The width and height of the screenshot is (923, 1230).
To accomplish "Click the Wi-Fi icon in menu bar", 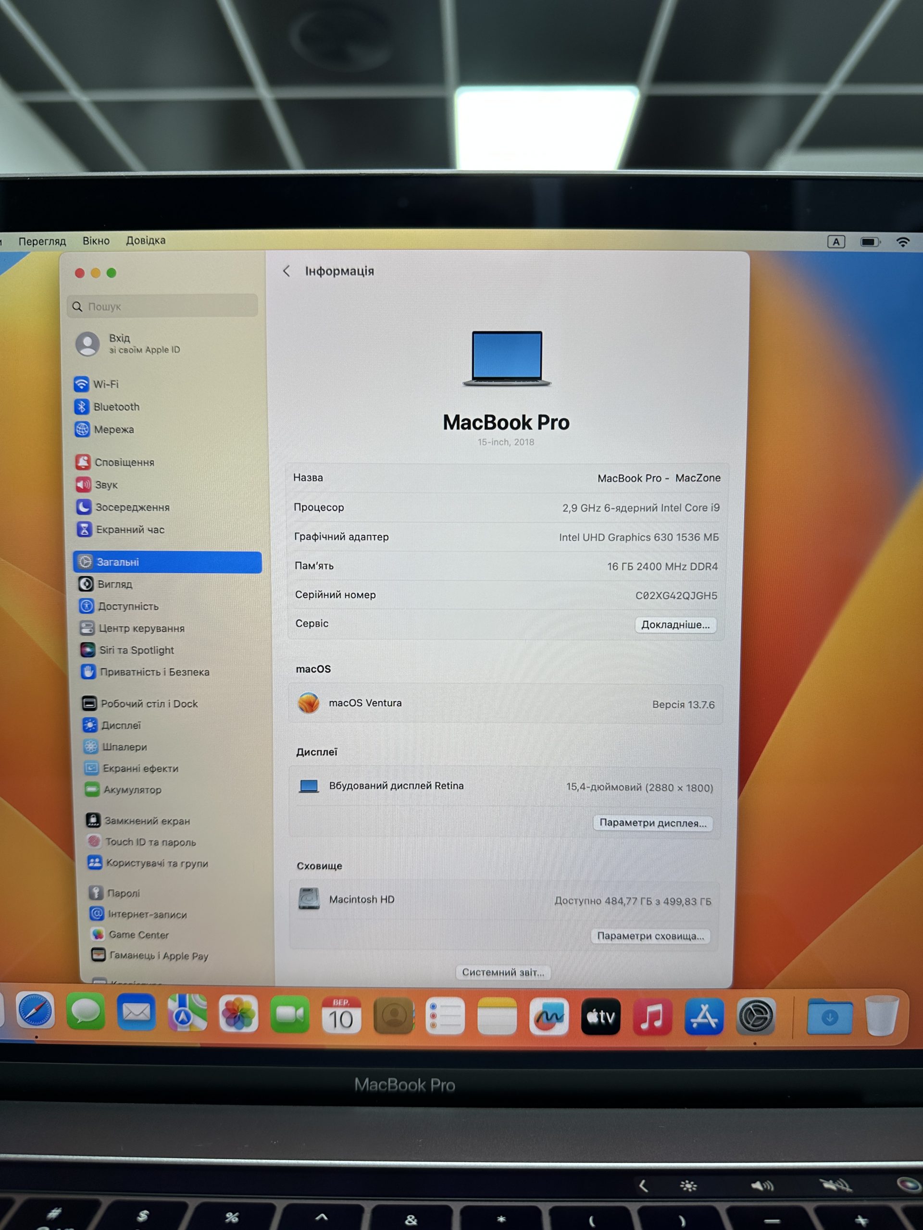I will 903,242.
